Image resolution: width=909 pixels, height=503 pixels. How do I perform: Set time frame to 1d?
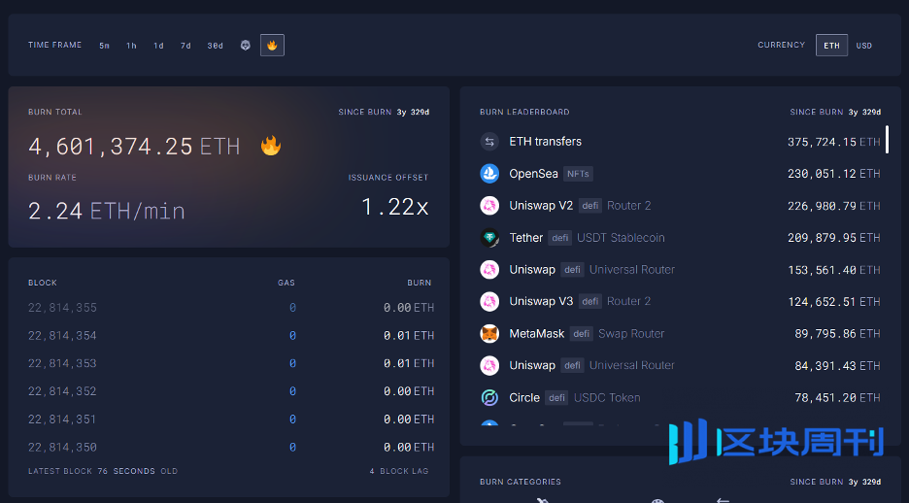click(x=158, y=46)
